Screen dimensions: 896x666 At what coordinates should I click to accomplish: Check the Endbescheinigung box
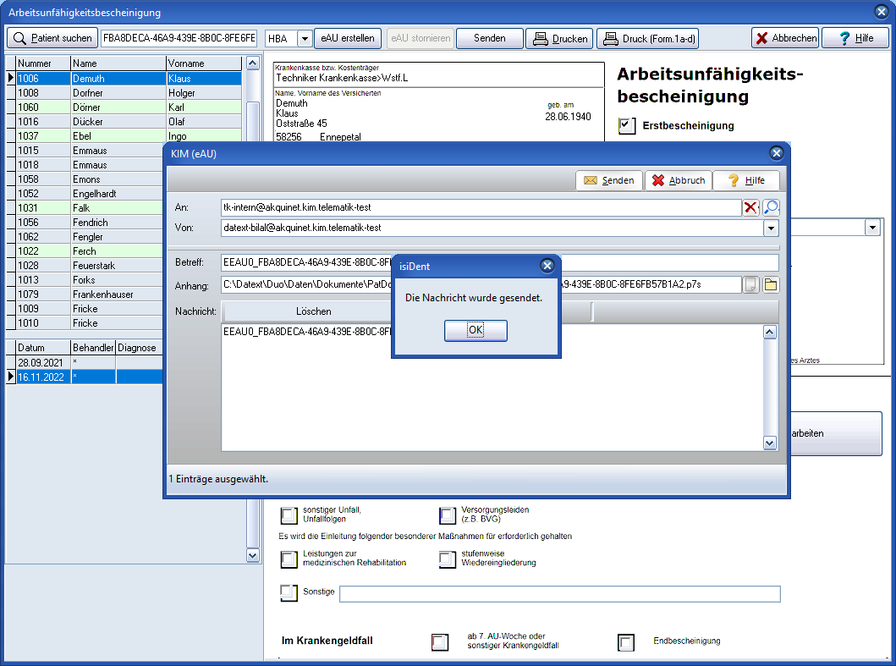pyautogui.click(x=626, y=642)
